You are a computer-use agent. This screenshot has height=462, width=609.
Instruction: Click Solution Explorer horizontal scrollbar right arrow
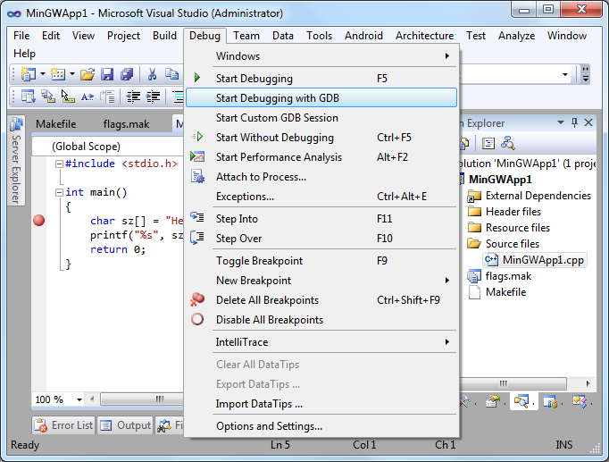tap(588, 383)
